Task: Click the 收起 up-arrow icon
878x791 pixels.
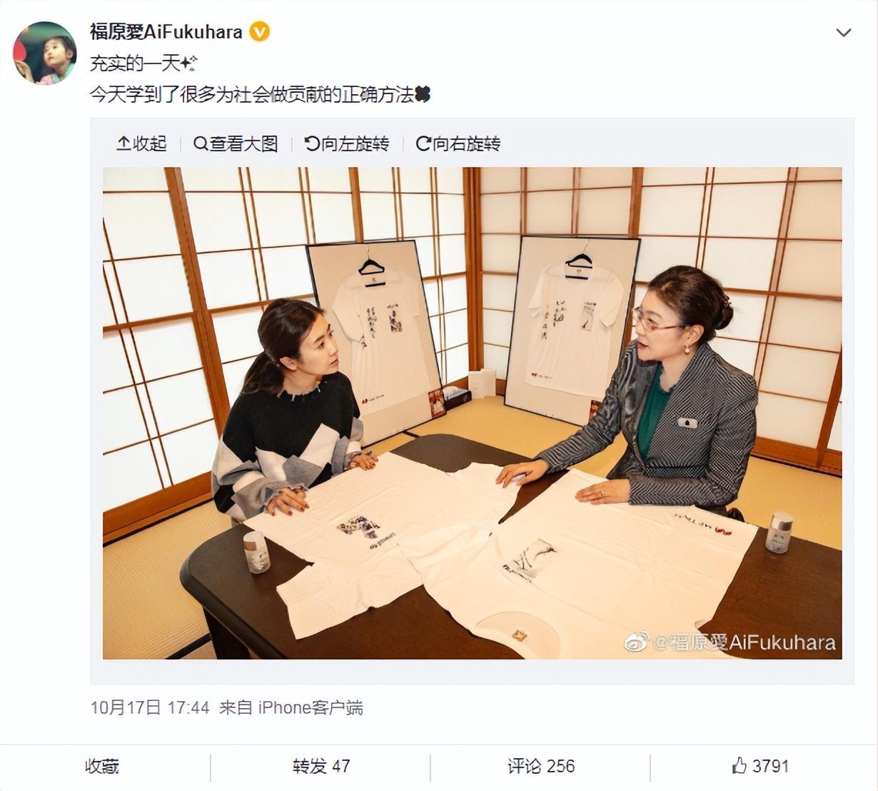Action: [123, 143]
